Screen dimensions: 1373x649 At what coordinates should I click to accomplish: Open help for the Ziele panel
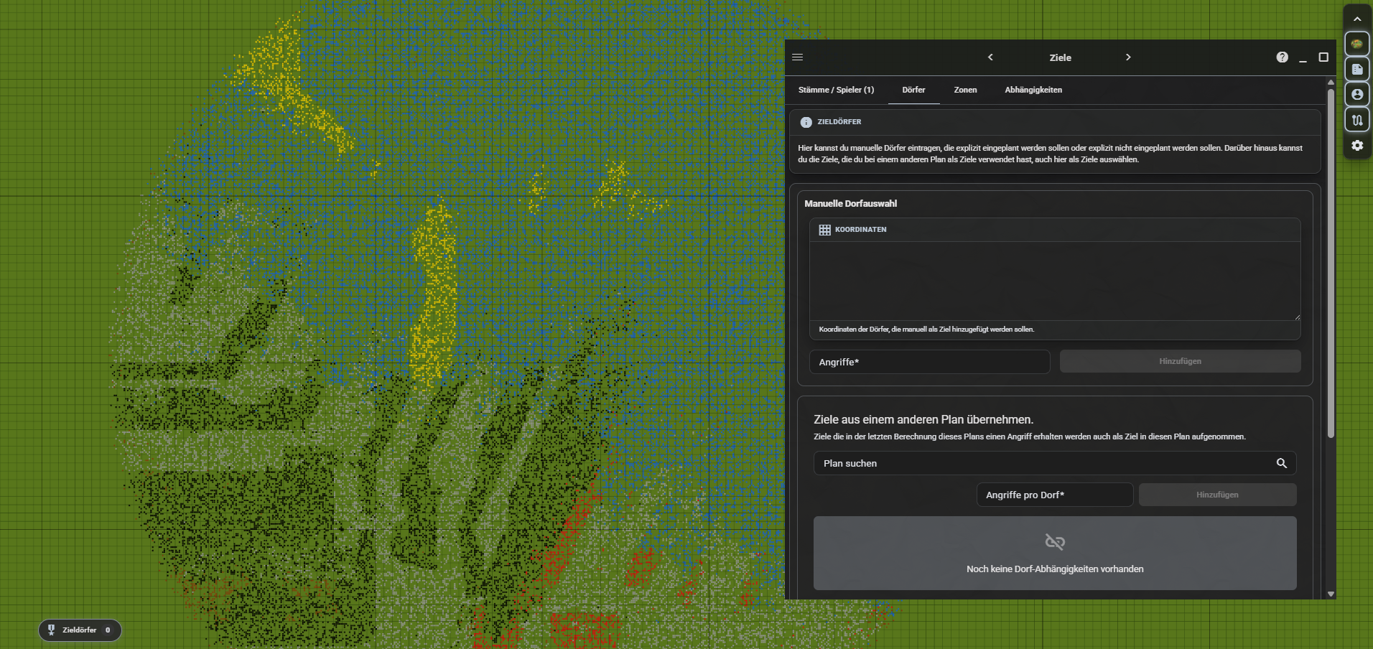tap(1282, 57)
